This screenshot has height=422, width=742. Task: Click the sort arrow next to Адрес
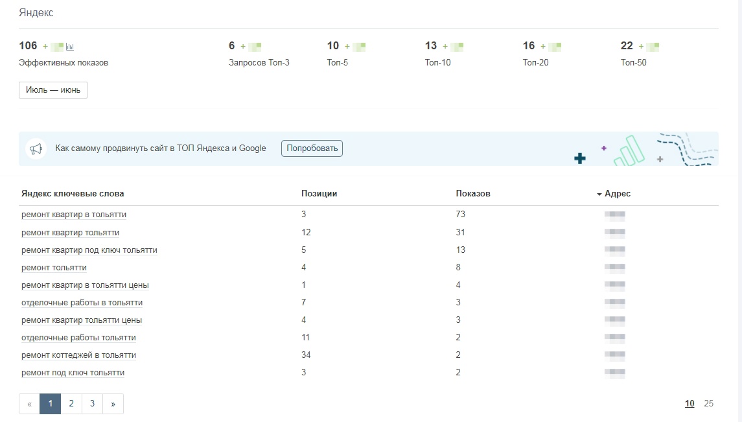pos(599,194)
